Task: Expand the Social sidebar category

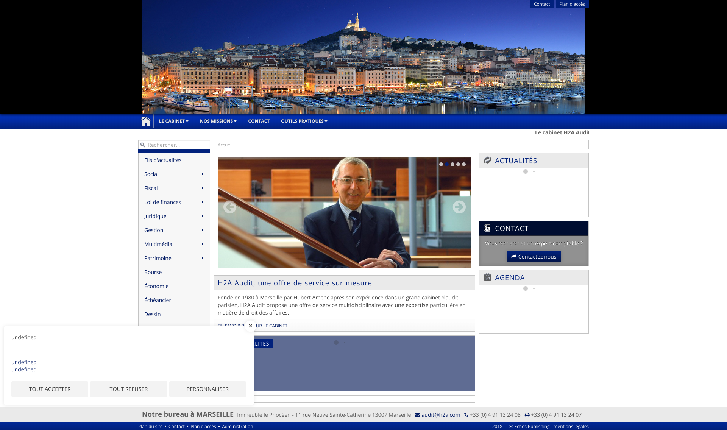Action: 174,174
